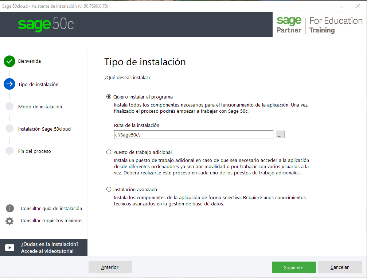Click the gear icon for minimum requirements
The height and width of the screenshot is (278, 367).
click(9, 221)
